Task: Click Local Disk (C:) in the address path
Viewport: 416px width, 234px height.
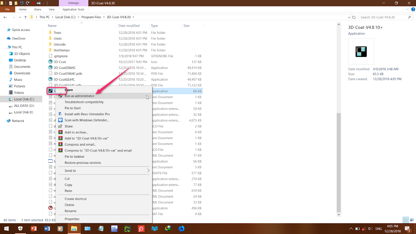Action: [65, 17]
